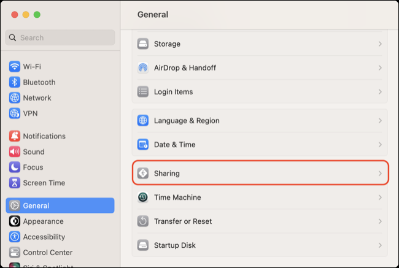Click the Wi-Fi icon in sidebar

[15, 66]
